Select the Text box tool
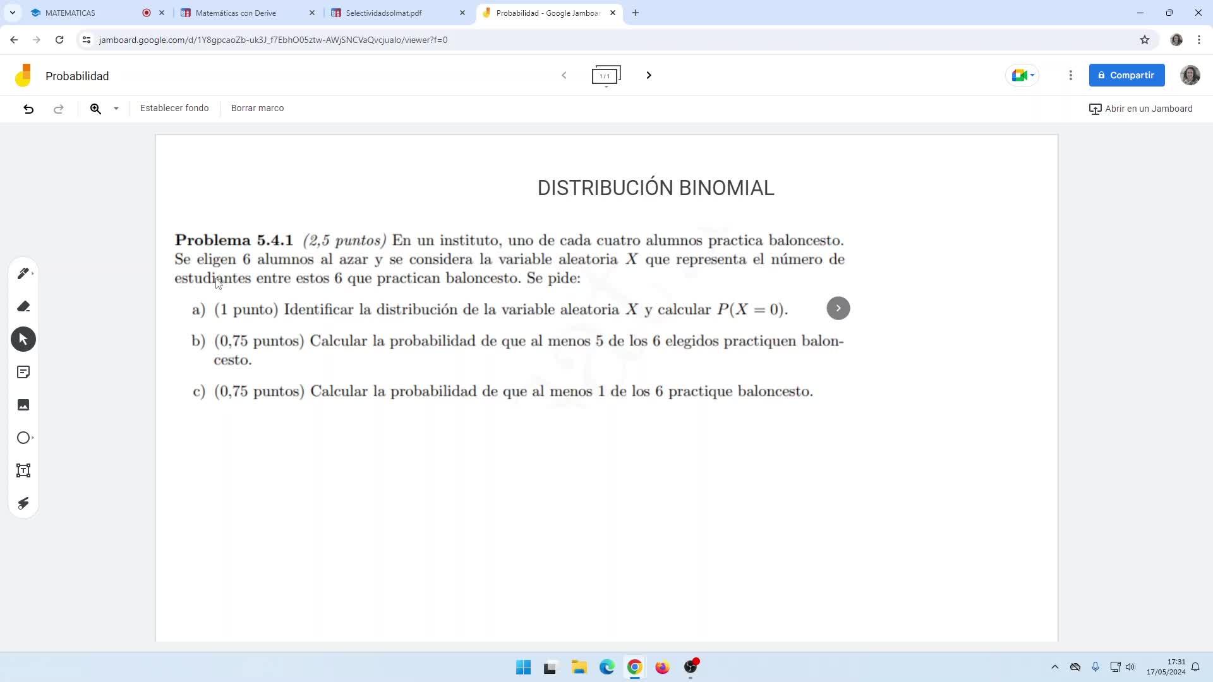1213x682 pixels. point(23,470)
